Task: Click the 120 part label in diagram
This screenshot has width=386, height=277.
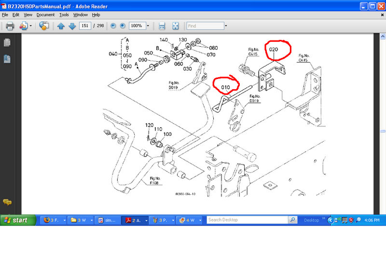Action: click(149, 125)
